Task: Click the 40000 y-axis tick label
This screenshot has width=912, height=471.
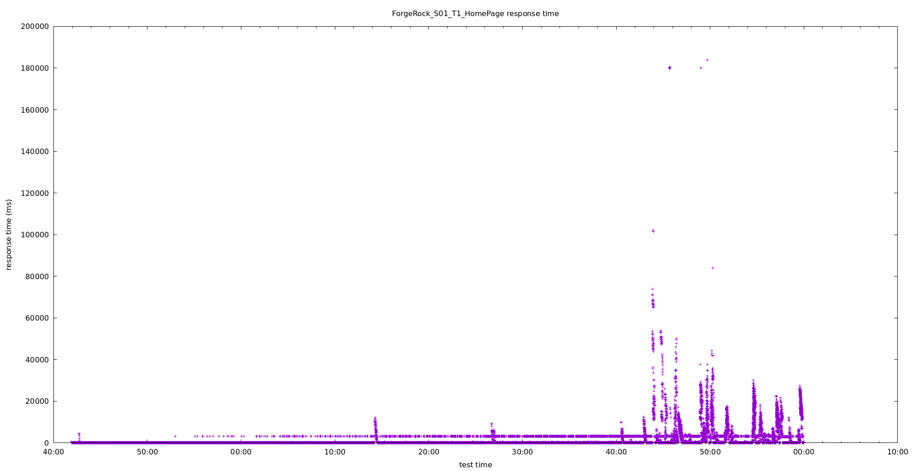Action: pyautogui.click(x=37, y=360)
